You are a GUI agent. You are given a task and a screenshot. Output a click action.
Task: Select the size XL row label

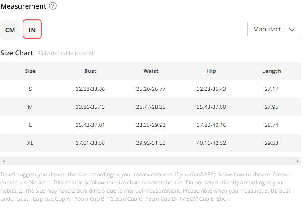tap(30, 143)
